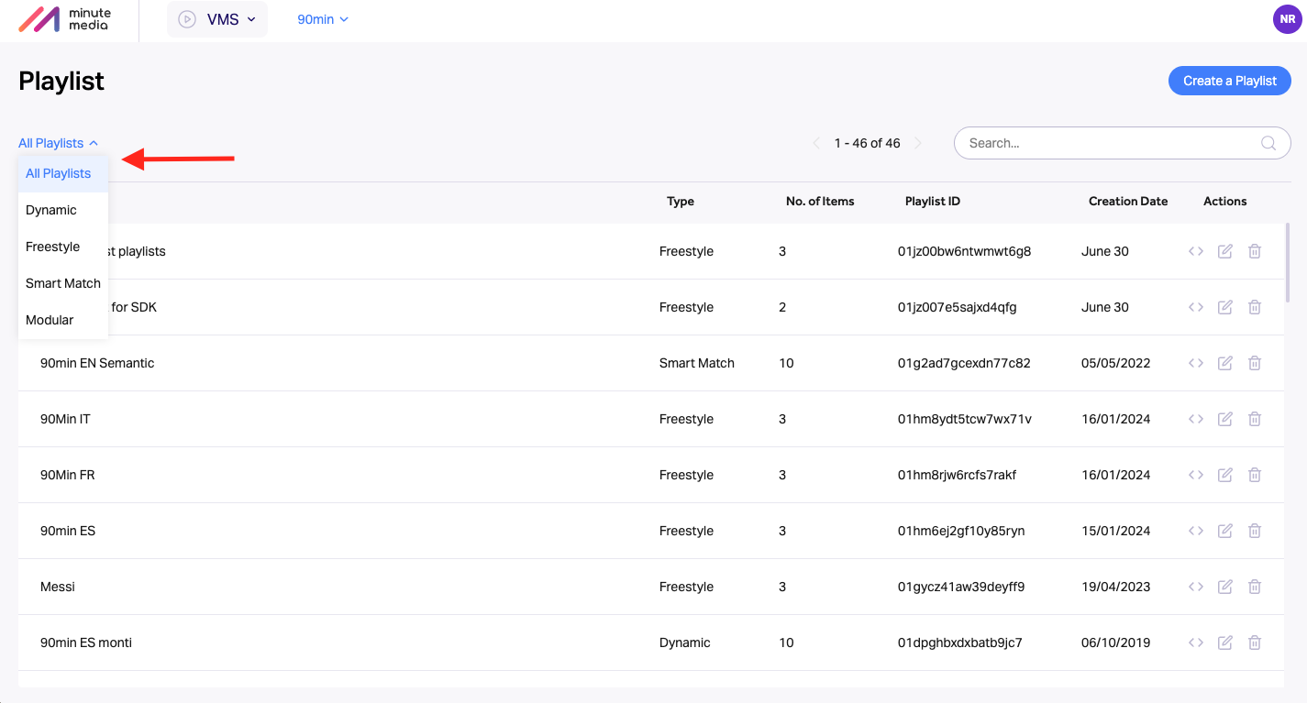Filter playlists by Freestyle

63,247
